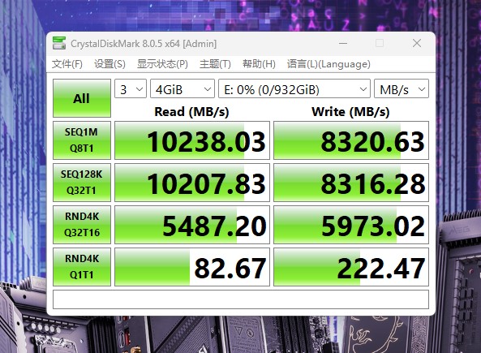Viewport: 481px width, 353px height.
Task: Click the SEQ1M read result 10238.03
Action: 192,140
